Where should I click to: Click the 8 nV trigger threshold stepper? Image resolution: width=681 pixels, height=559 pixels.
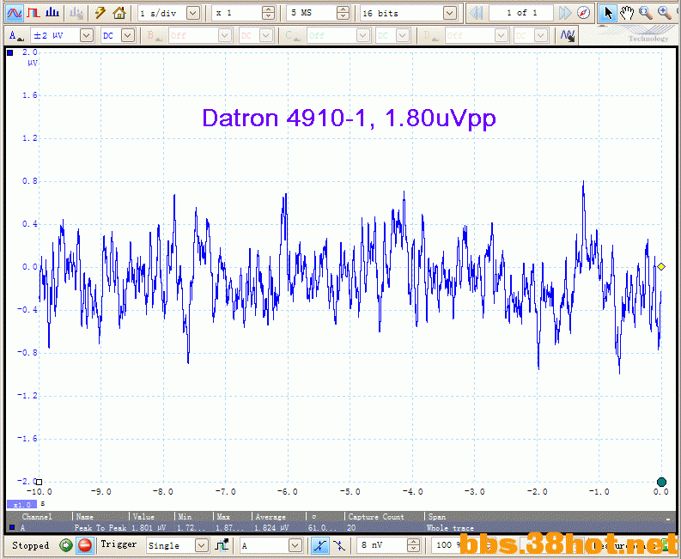coord(414,545)
